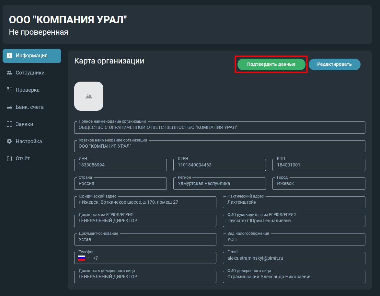Focus the Фактический адрес field

click(294, 202)
